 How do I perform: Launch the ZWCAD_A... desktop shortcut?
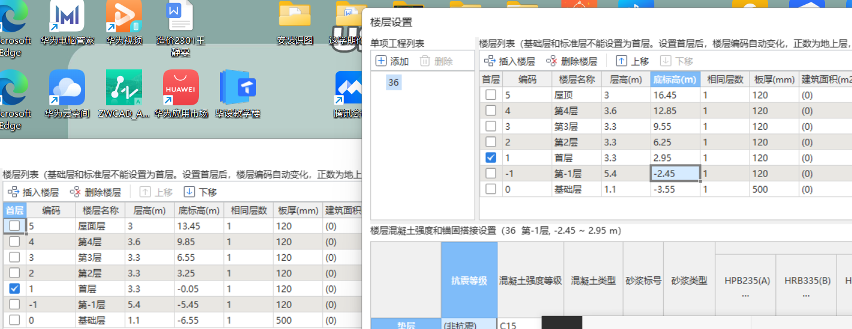click(124, 94)
